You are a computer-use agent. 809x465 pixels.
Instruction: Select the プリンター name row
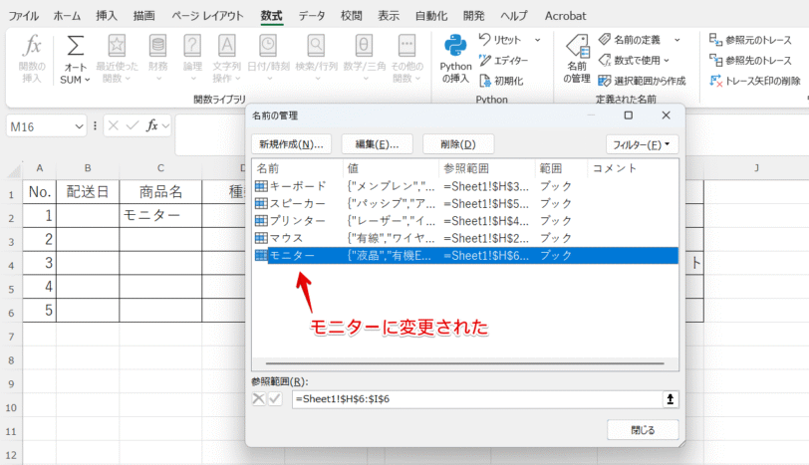(x=465, y=221)
